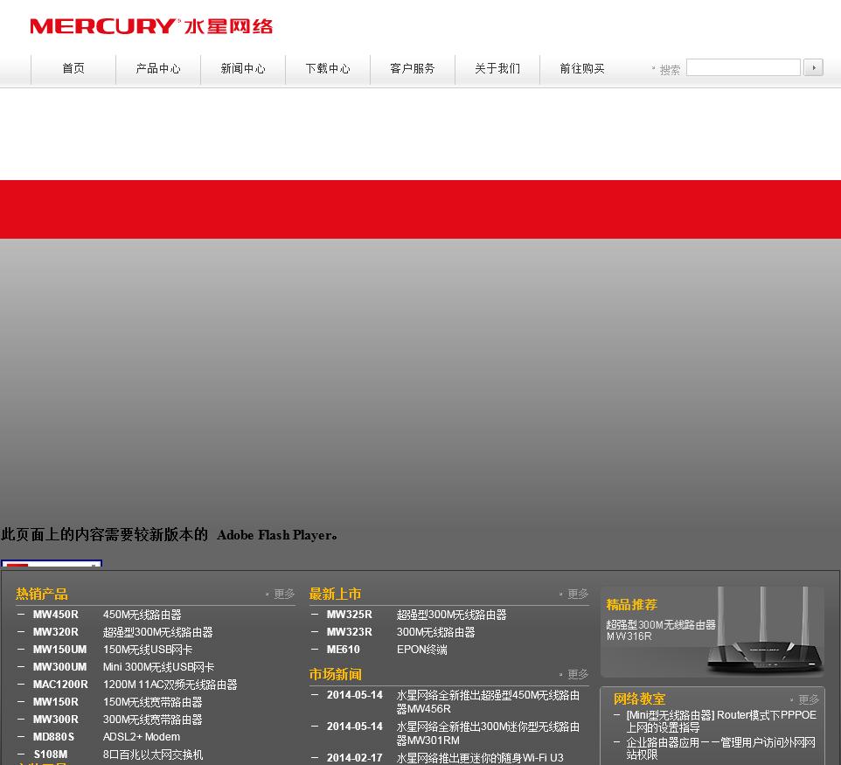This screenshot has height=765, width=841.
Task: Click 更多 next to 网络教室
Action: click(809, 699)
